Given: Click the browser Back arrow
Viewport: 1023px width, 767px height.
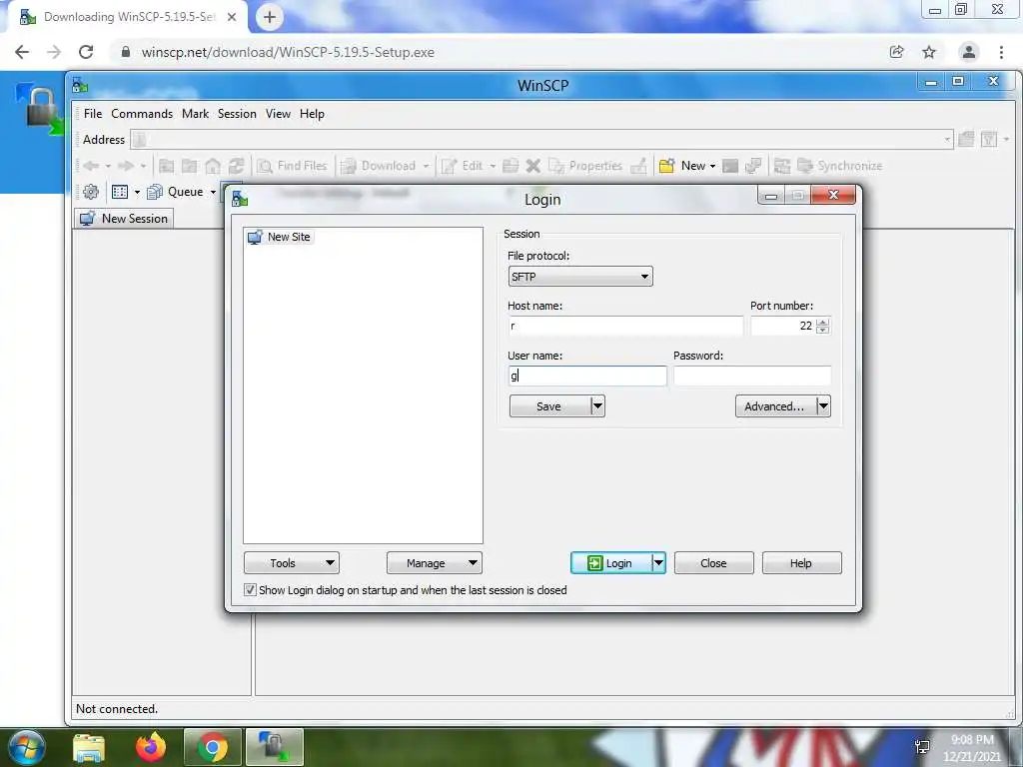Looking at the screenshot, I should [x=22, y=52].
